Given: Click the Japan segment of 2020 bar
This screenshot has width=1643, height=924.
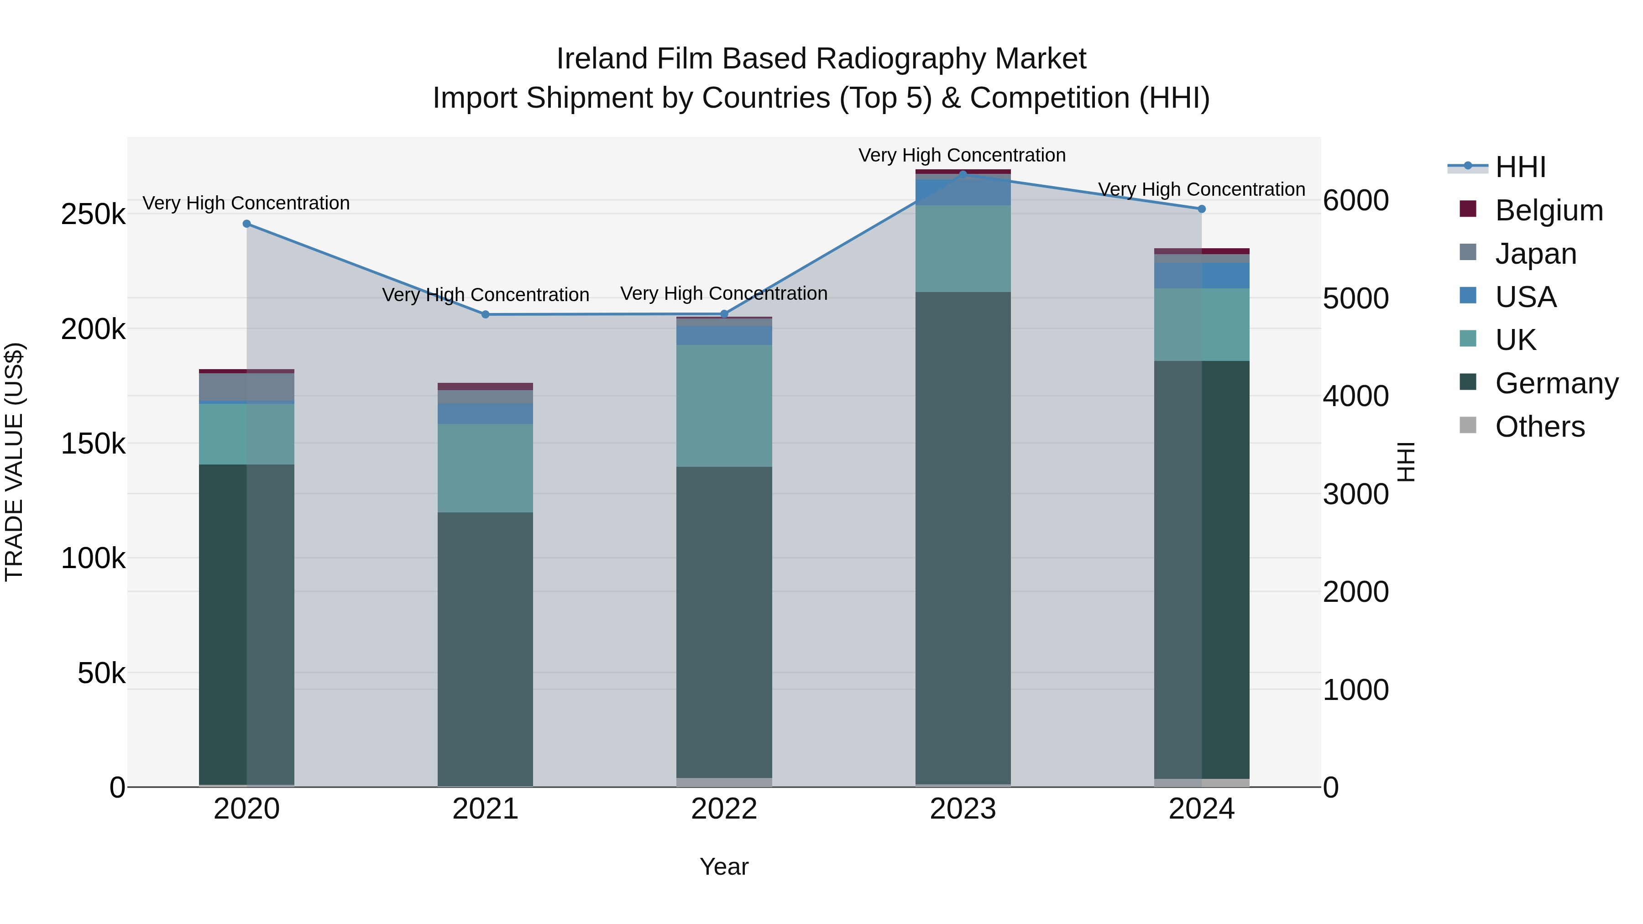Looking at the screenshot, I should (x=247, y=387).
